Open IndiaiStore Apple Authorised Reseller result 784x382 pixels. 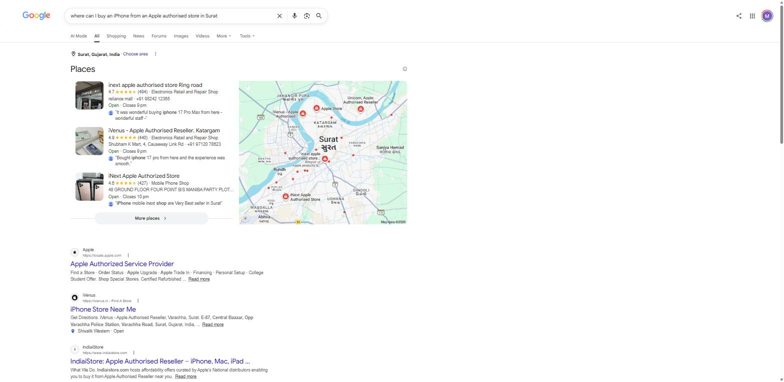[x=160, y=361]
